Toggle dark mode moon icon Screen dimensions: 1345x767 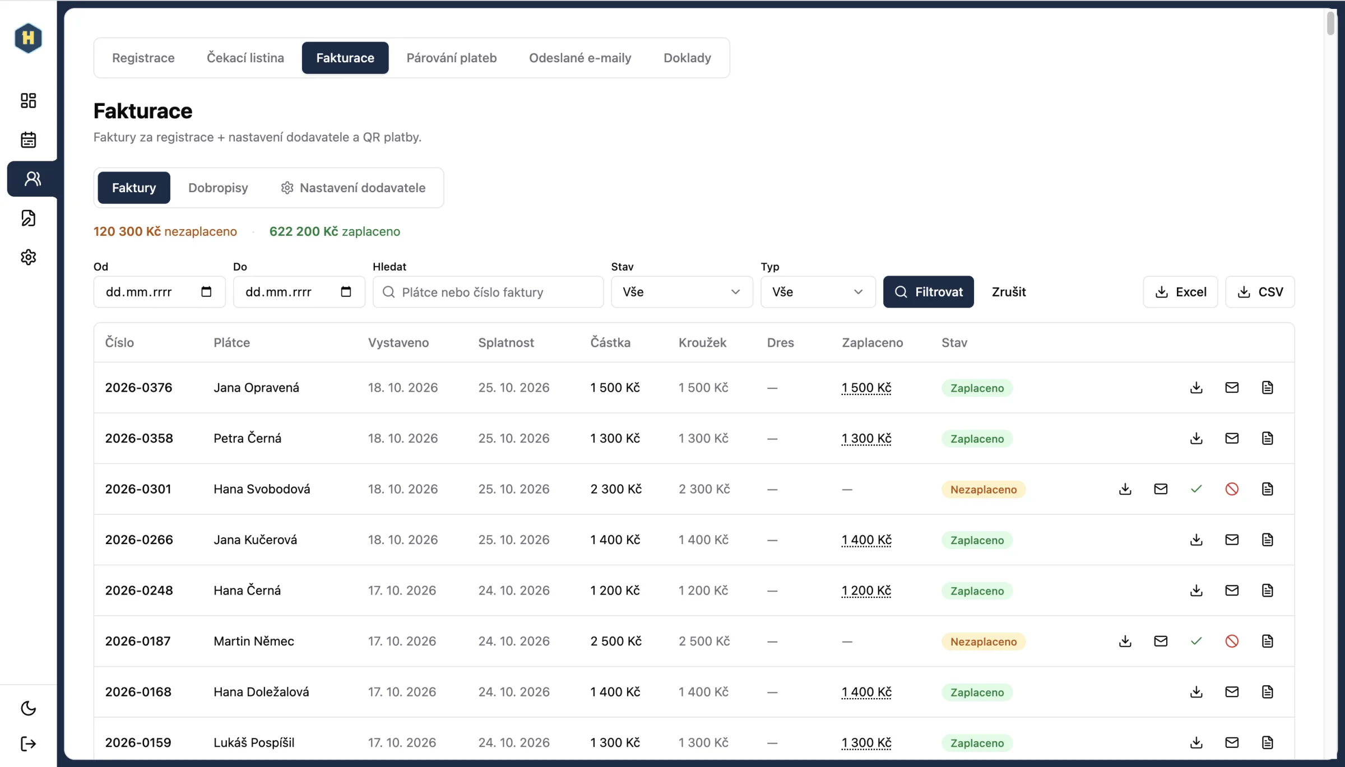[x=29, y=709]
